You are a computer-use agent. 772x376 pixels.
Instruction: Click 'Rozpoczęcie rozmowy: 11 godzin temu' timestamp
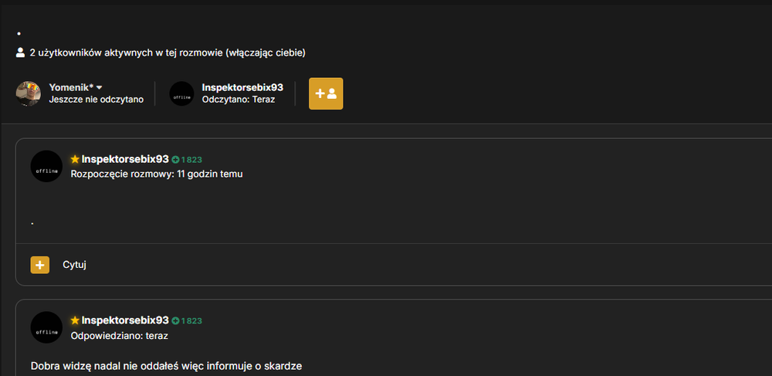click(x=157, y=174)
